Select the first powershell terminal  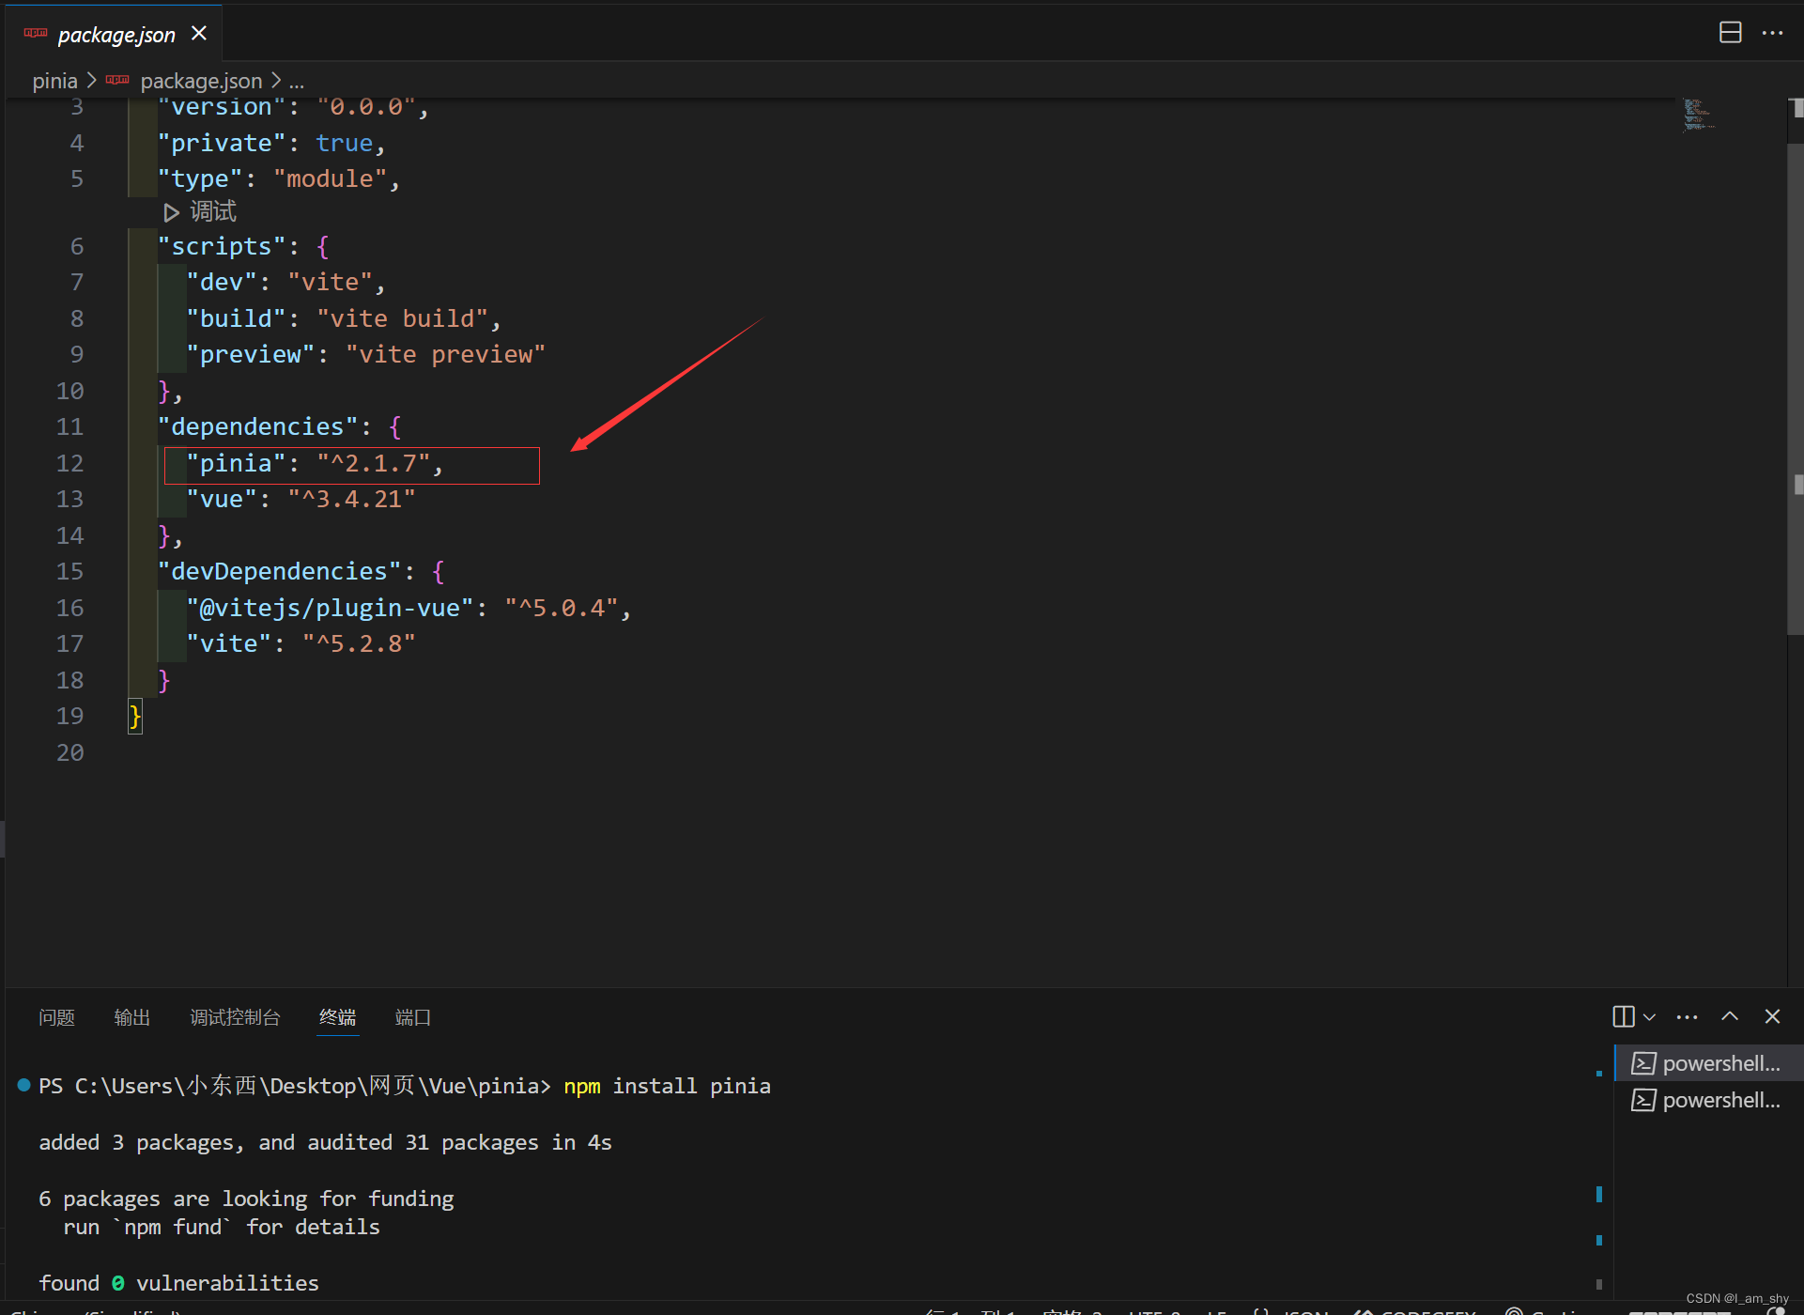point(1706,1063)
